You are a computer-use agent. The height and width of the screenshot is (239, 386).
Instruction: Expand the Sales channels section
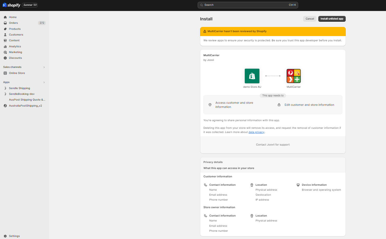[x=44, y=67]
